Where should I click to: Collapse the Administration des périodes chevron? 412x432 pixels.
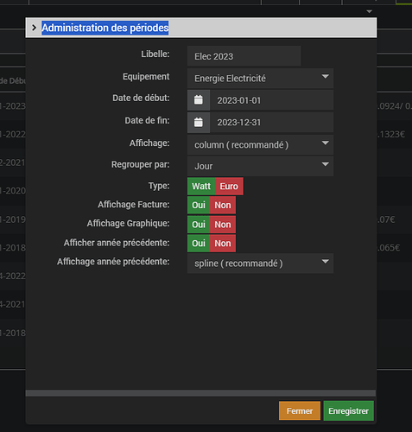[35, 28]
